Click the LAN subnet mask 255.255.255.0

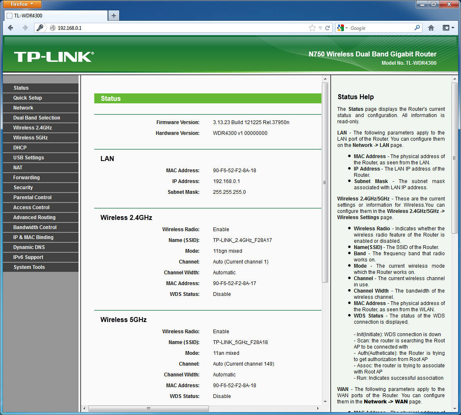[229, 192]
